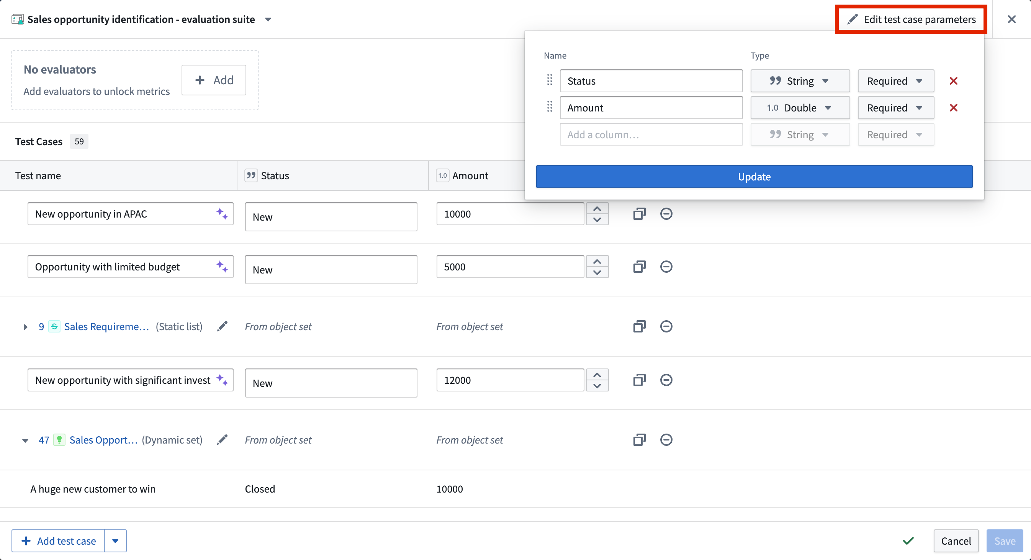This screenshot has width=1031, height=560.
Task: Click the Update button
Action: click(754, 177)
